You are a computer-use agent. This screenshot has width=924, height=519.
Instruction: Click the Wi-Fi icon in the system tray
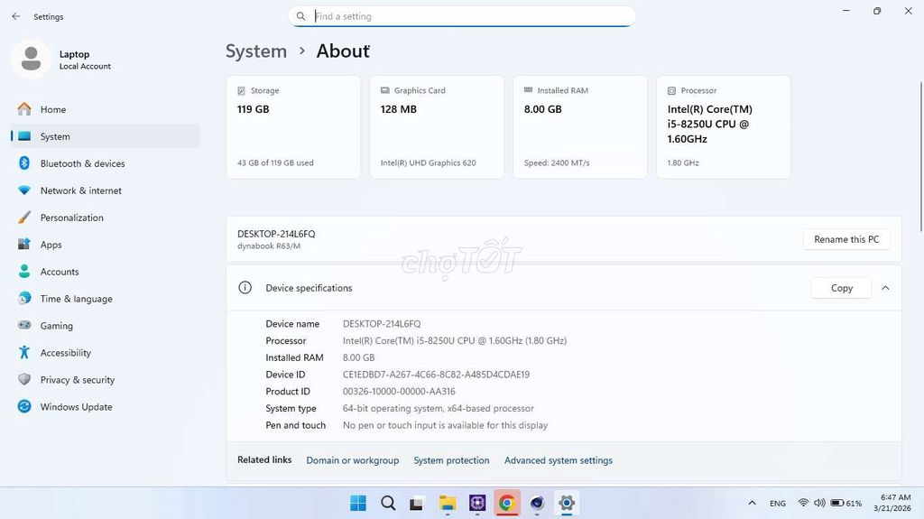[x=803, y=503]
